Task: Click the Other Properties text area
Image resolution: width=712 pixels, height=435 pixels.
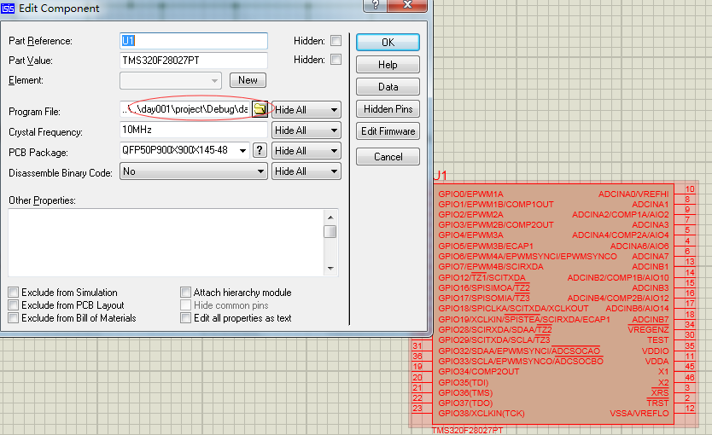Action: tap(166, 243)
